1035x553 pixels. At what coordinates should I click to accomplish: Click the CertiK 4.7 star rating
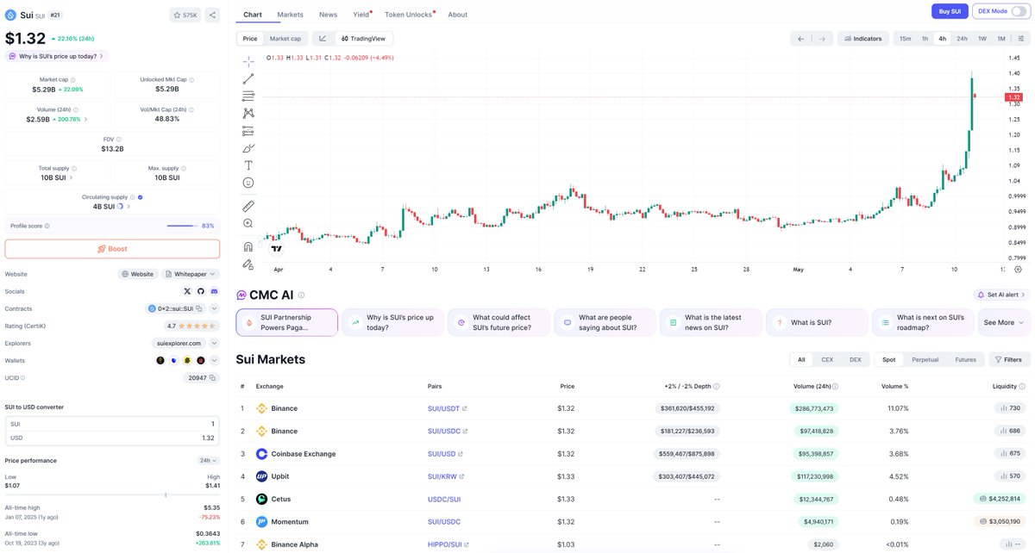pyautogui.click(x=191, y=326)
